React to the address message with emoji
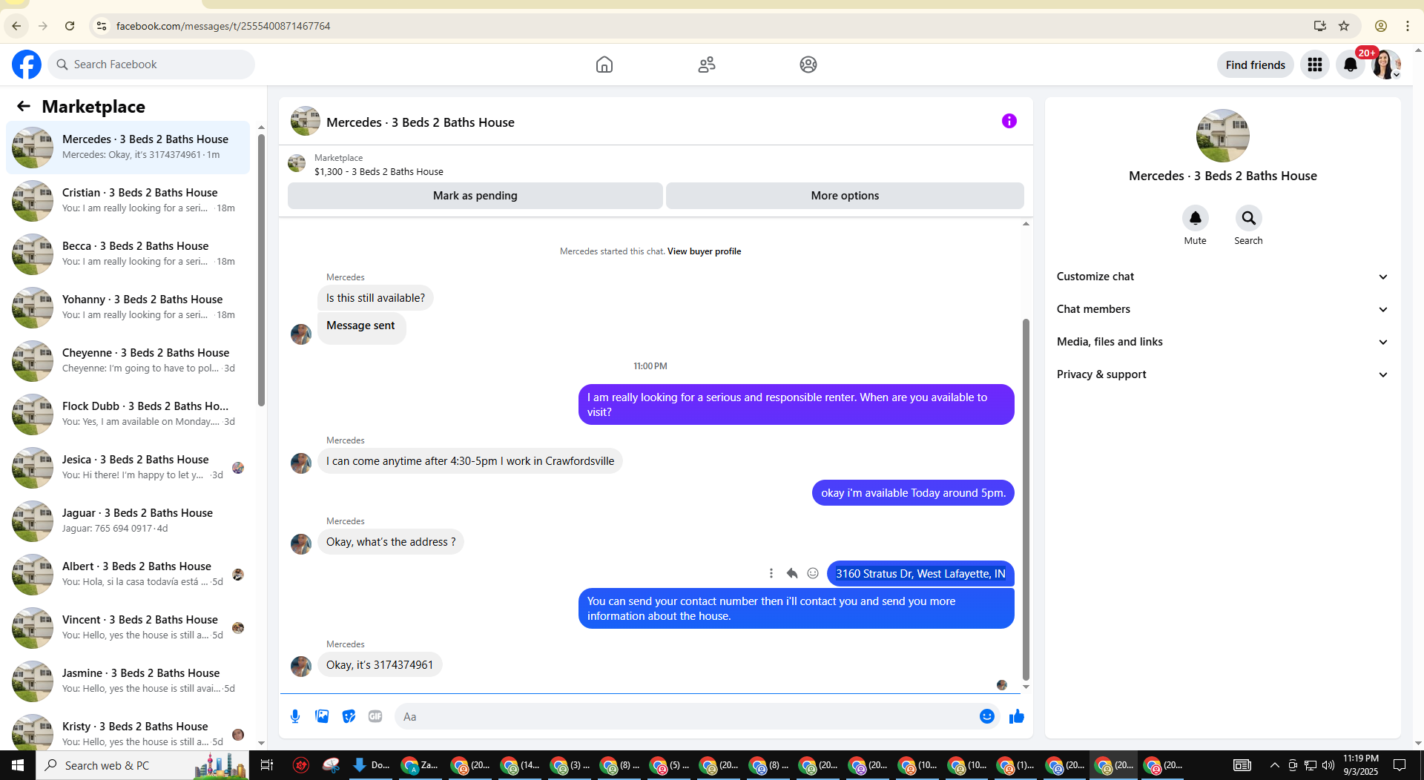 click(813, 573)
